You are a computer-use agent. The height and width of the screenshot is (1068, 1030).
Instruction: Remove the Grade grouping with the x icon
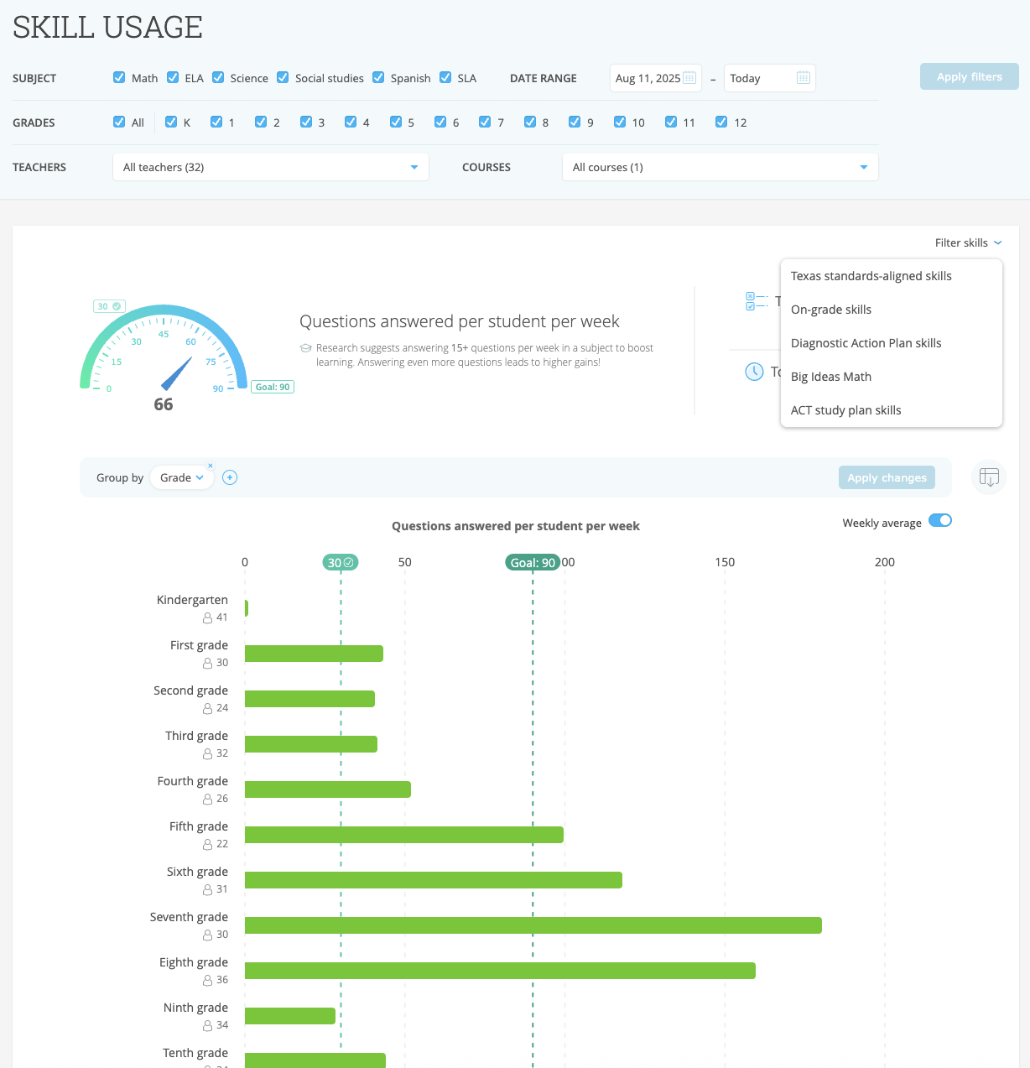[x=211, y=466]
